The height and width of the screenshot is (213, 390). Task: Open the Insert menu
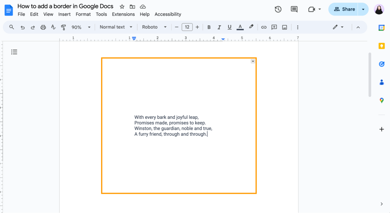(x=64, y=14)
